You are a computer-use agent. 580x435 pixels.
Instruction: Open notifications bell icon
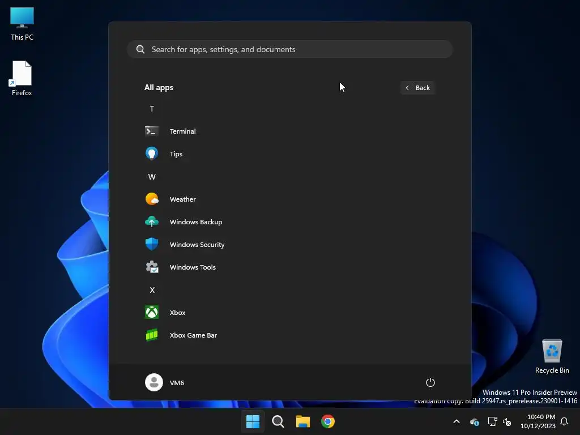[565, 421]
